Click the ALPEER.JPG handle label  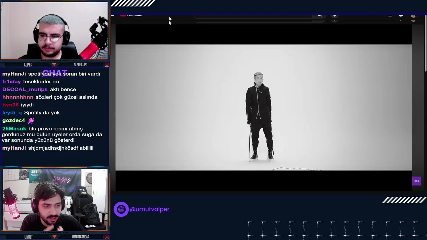80,65
